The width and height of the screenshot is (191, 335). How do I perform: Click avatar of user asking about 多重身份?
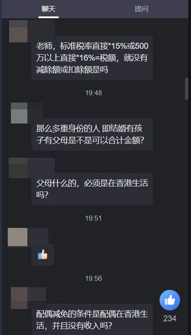click(19, 113)
